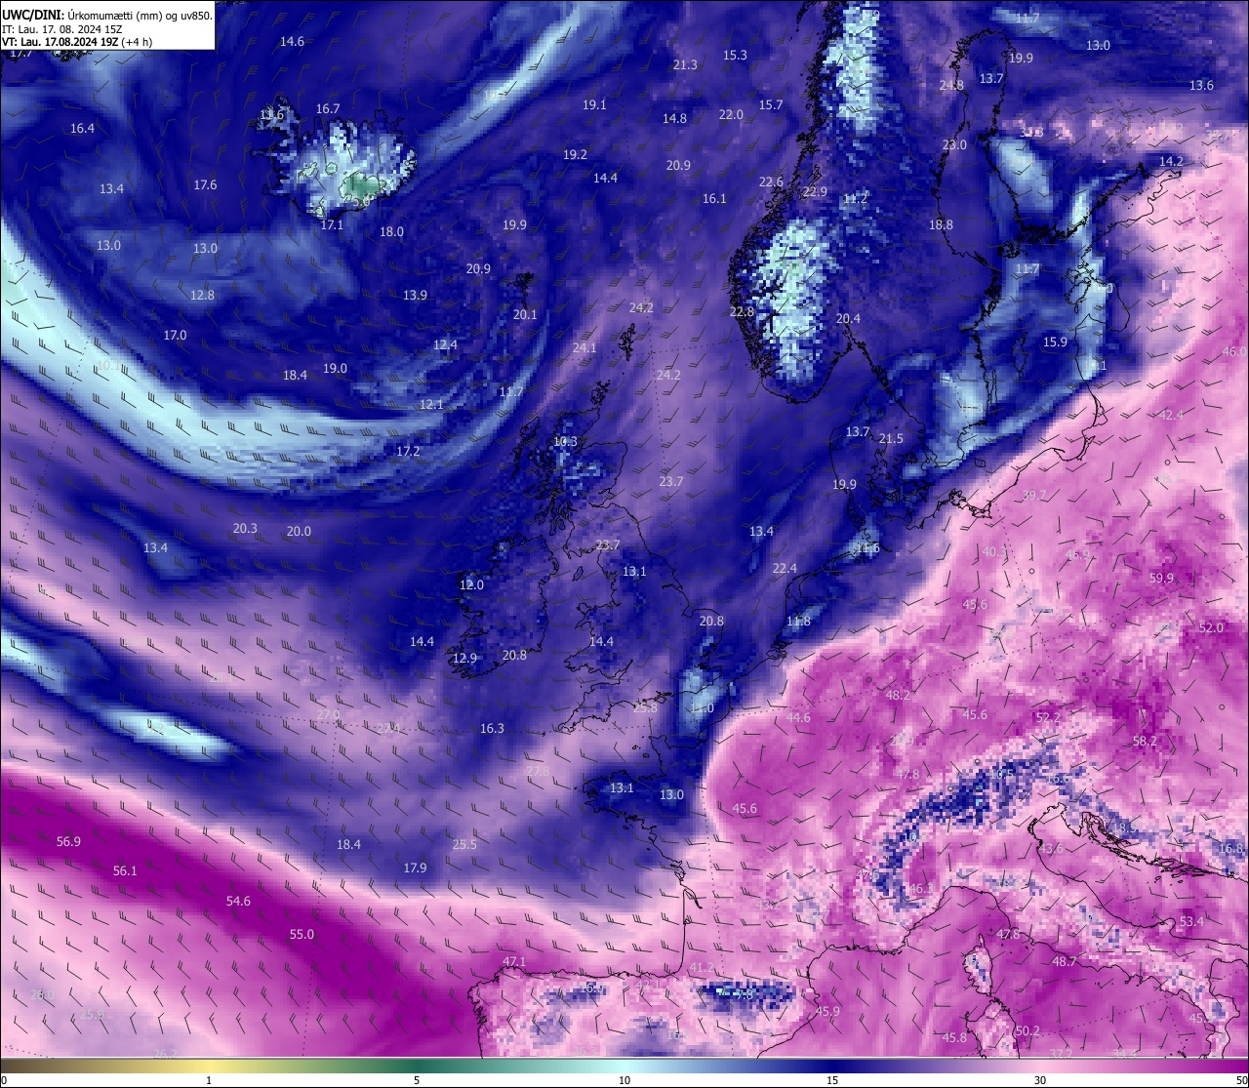The width and height of the screenshot is (1249, 1088).
Task: Click the 17.6 value label
Action: click(205, 185)
